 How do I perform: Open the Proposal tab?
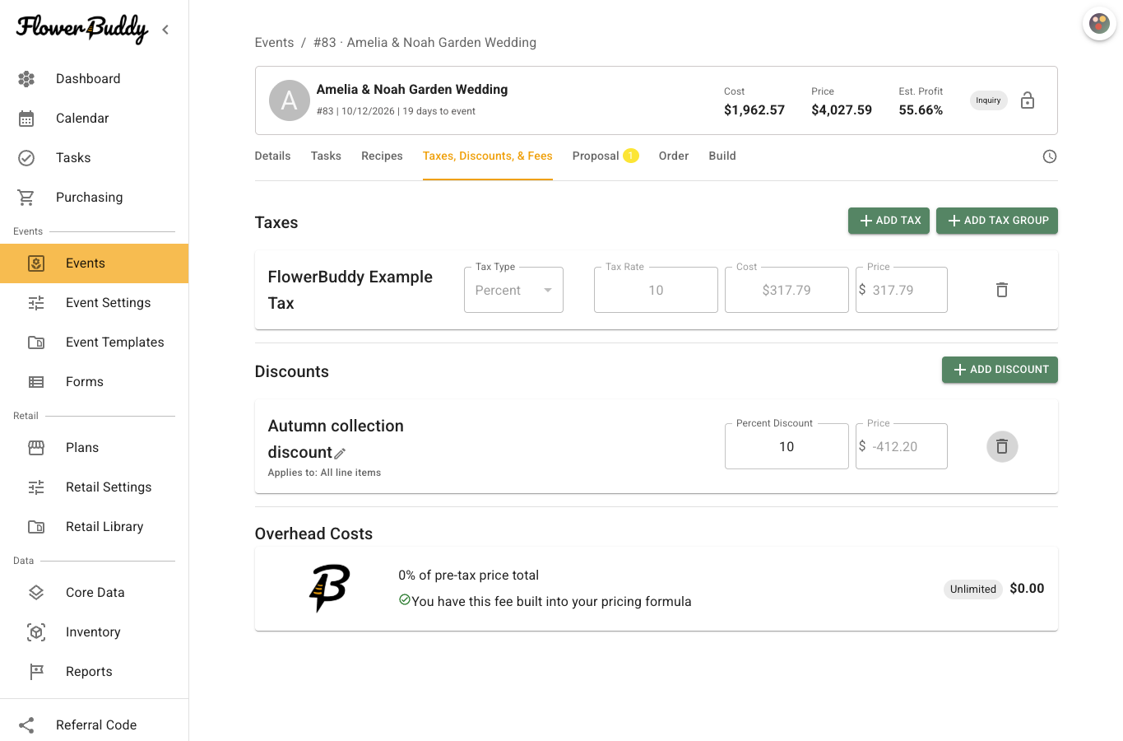tap(606, 156)
